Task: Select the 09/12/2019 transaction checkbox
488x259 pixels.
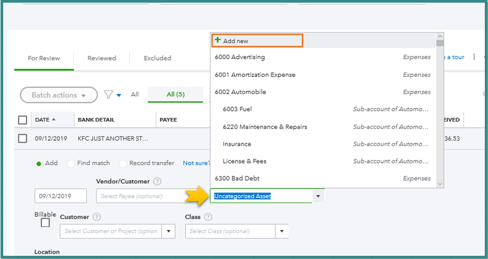Action: pos(22,139)
